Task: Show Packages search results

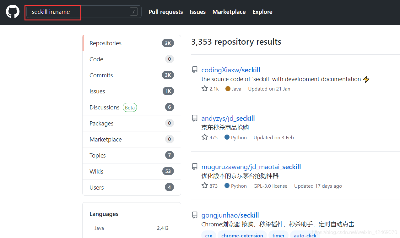Action: pos(132,123)
